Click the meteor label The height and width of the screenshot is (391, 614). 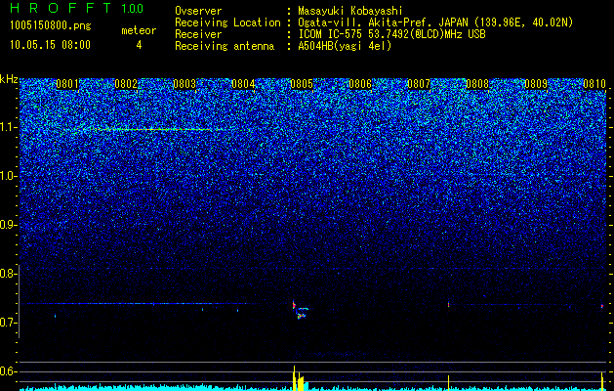[139, 30]
